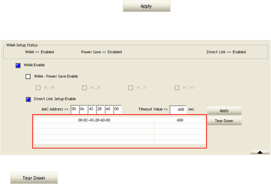Image resolution: width=271 pixels, height=184 pixels.
Task: Click the 'sec' unit label
Action: pyautogui.click(x=191, y=109)
